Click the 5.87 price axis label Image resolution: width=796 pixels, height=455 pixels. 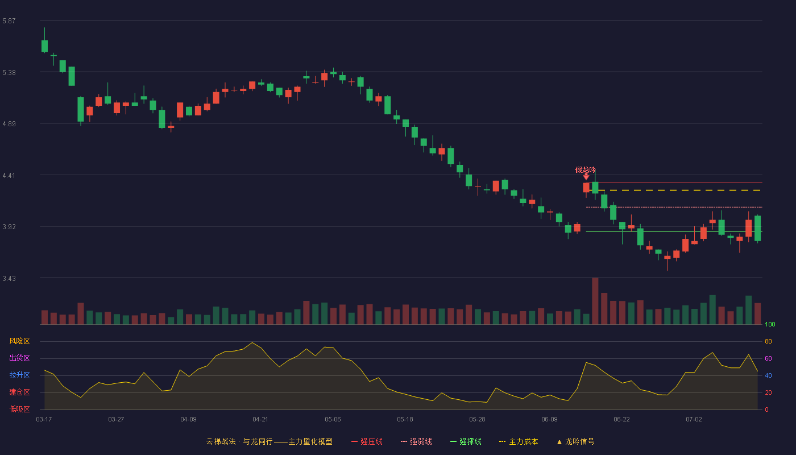coord(9,21)
